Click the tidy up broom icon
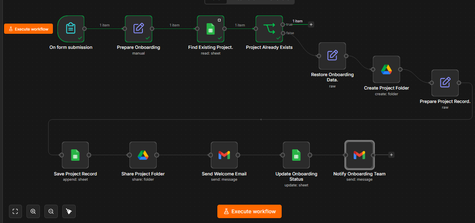Image resolution: width=475 pixels, height=223 pixels. [69, 212]
